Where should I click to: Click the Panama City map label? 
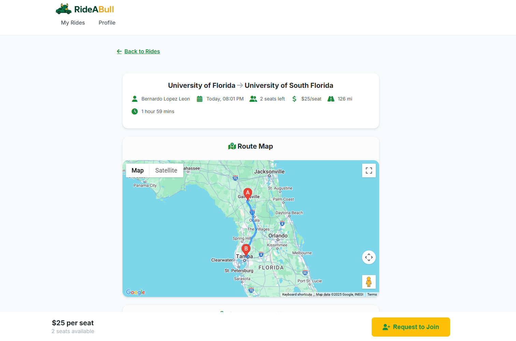(x=145, y=186)
